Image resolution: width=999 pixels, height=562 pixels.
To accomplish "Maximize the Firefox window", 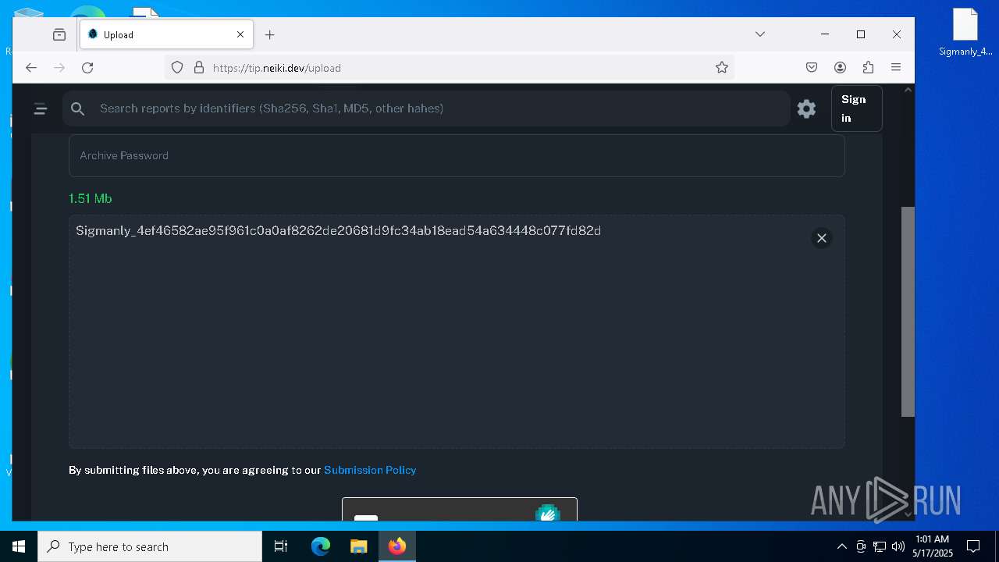I will [861, 34].
